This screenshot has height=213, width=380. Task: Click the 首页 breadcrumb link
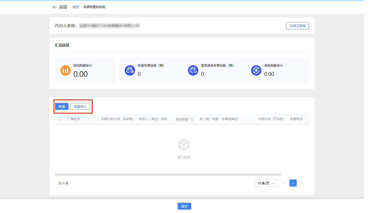coord(75,7)
